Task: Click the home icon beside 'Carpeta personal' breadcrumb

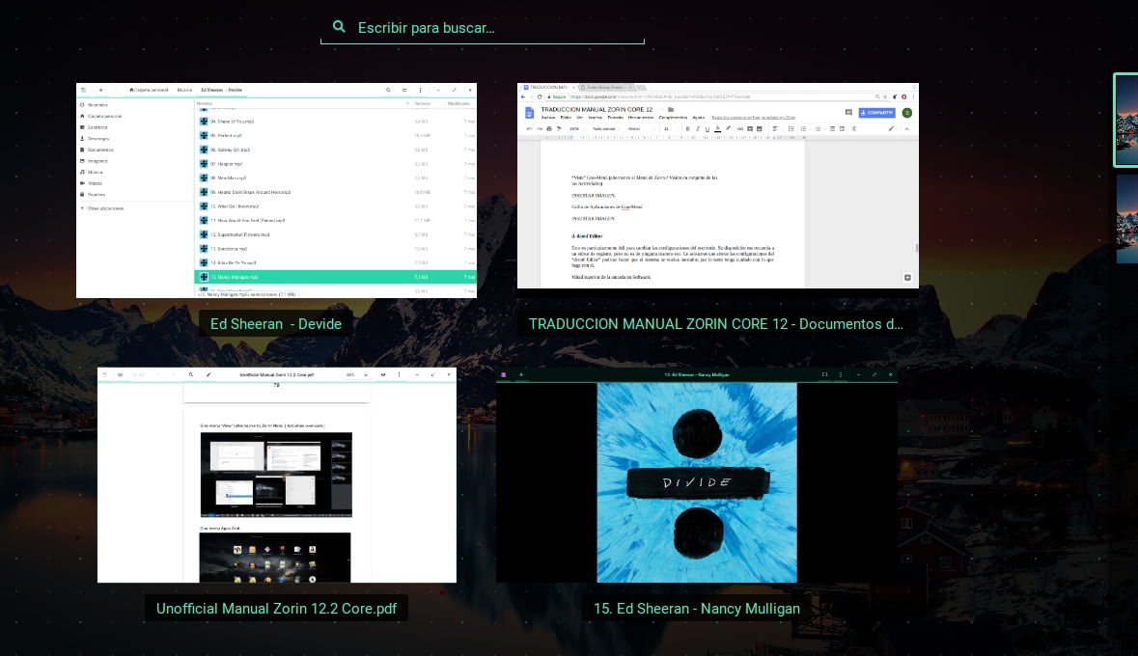Action: click(x=131, y=90)
